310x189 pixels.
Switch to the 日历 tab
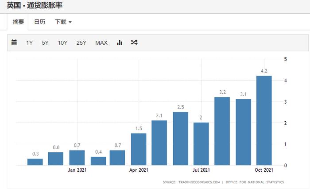click(39, 22)
